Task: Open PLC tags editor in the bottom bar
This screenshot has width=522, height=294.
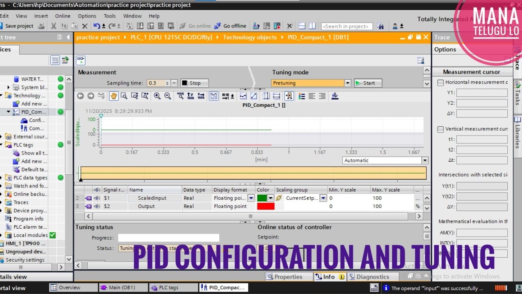Action: [173, 287]
